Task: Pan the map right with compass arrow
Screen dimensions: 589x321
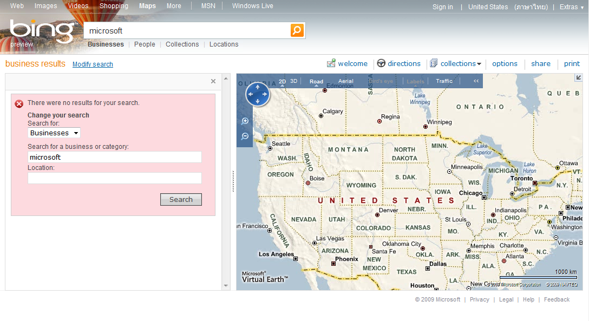Action: [265, 94]
